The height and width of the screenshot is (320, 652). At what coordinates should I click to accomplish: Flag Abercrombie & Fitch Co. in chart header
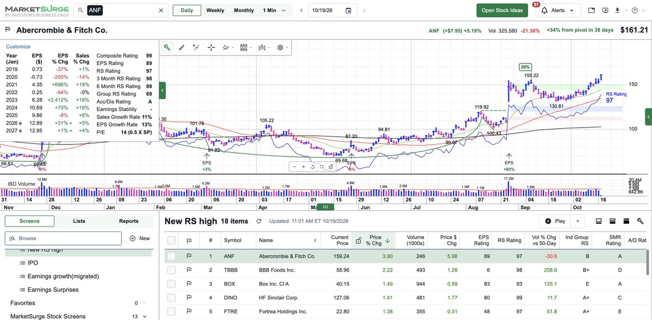(x=8, y=30)
